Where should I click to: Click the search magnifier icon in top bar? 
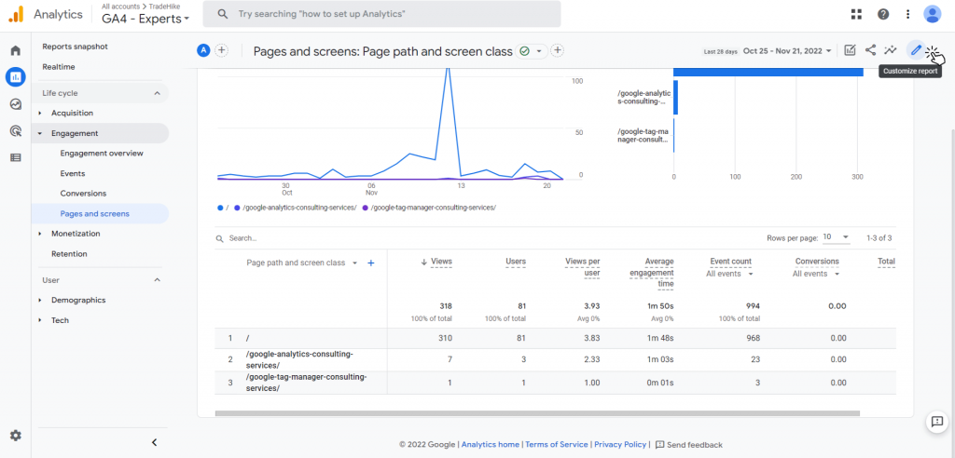coord(223,14)
